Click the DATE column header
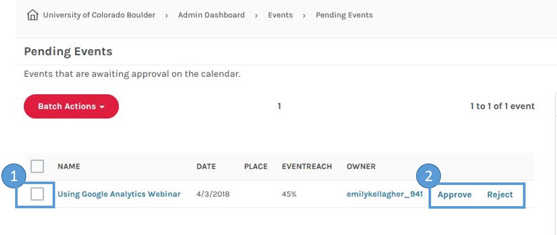Viewport: 557px width, 235px height. click(x=206, y=166)
